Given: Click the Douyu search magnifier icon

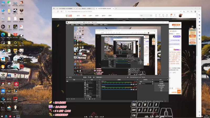Looking at the screenshot, I should click(151, 15).
